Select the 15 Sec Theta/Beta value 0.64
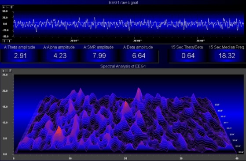 pyautogui.click(x=188, y=56)
